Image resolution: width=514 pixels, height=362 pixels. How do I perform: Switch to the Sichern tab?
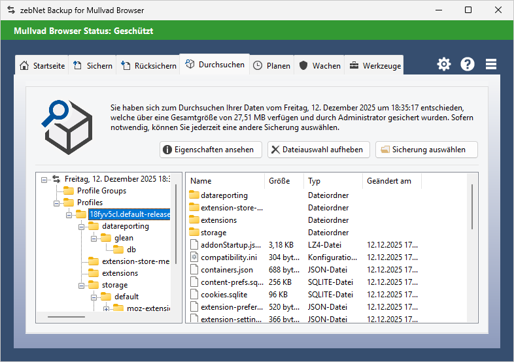coord(92,66)
